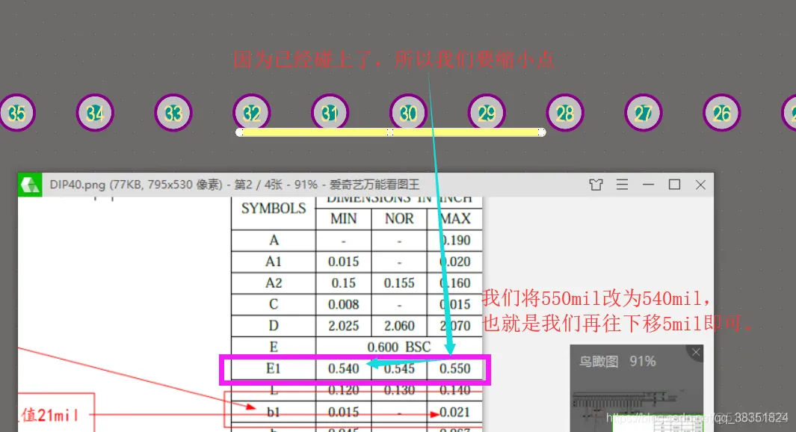Close the DIP40.png viewer window
Image resolution: width=796 pixels, height=432 pixels.
tap(700, 185)
